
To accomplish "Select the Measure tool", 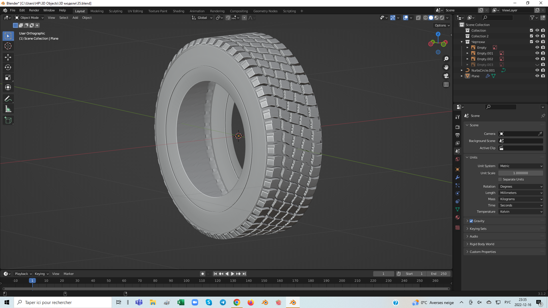I will (8, 109).
